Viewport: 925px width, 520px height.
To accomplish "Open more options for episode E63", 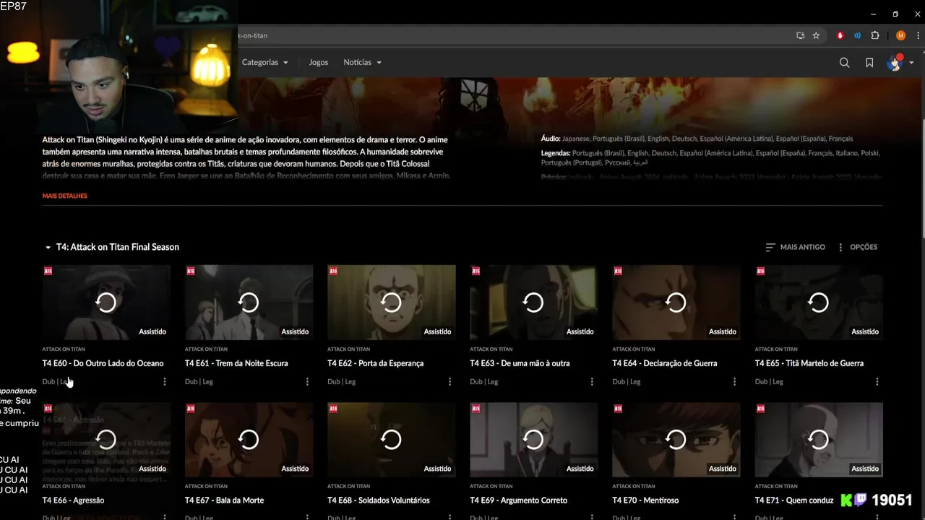I will pyautogui.click(x=592, y=381).
